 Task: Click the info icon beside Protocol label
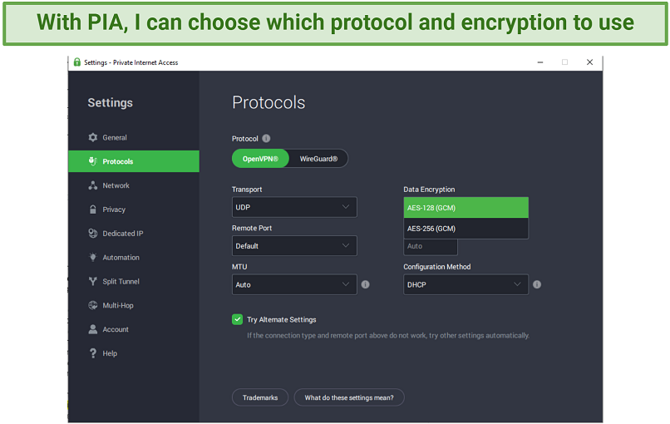(266, 139)
